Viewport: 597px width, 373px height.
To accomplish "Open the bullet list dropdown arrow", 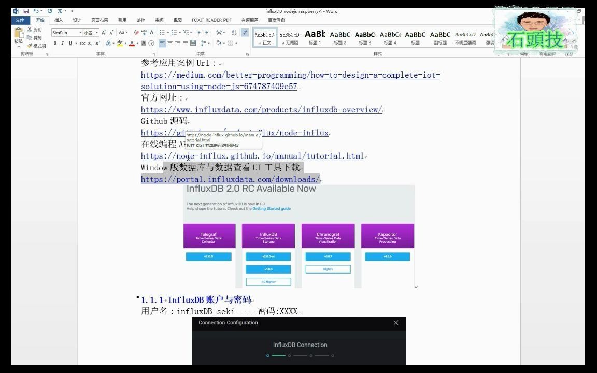I will [x=168, y=32].
